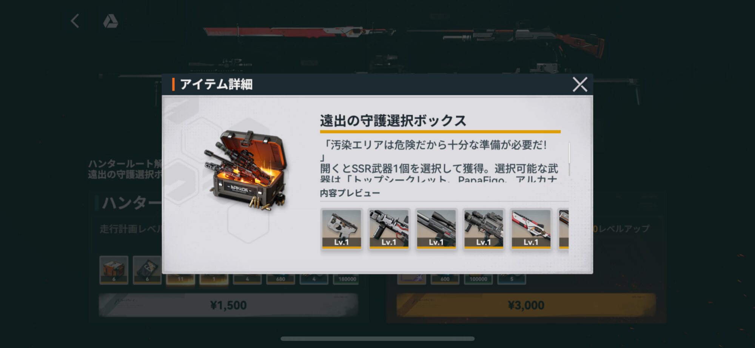The image size is (755, 348).
Task: Tap the orange crate reward icon with 6
Action: pyautogui.click(x=114, y=270)
